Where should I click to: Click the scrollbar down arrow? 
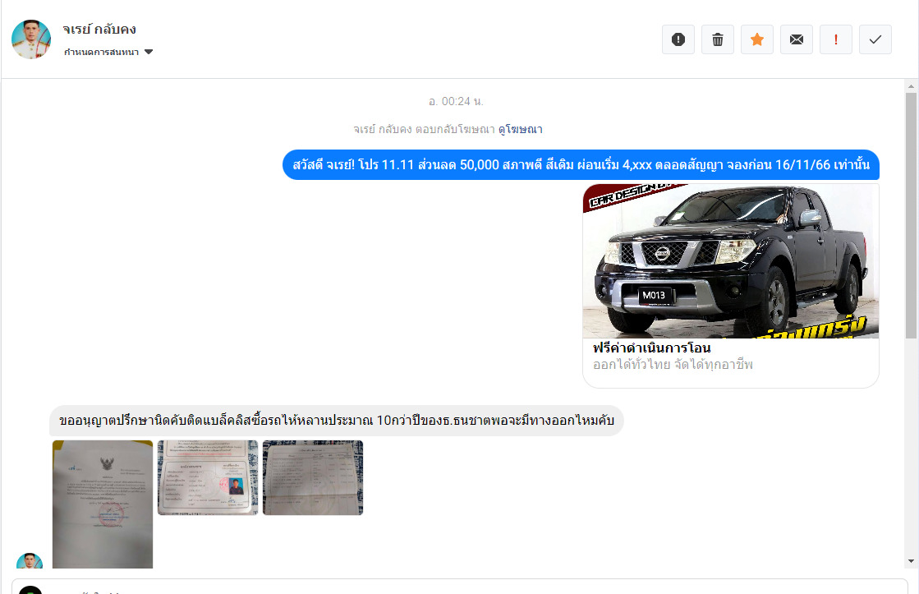point(911,560)
